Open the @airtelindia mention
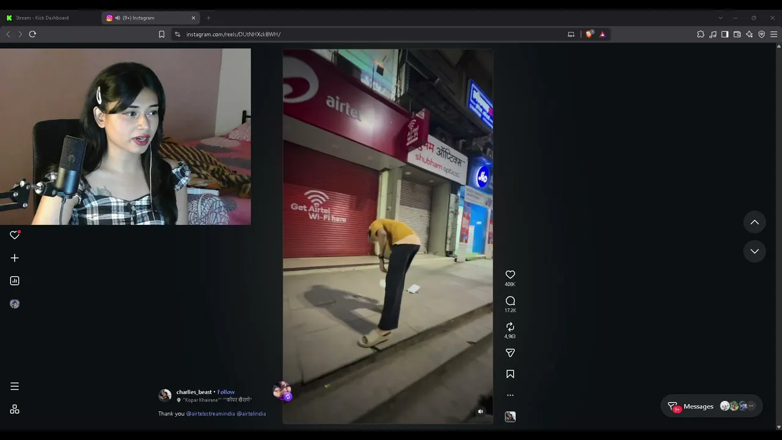 click(252, 414)
